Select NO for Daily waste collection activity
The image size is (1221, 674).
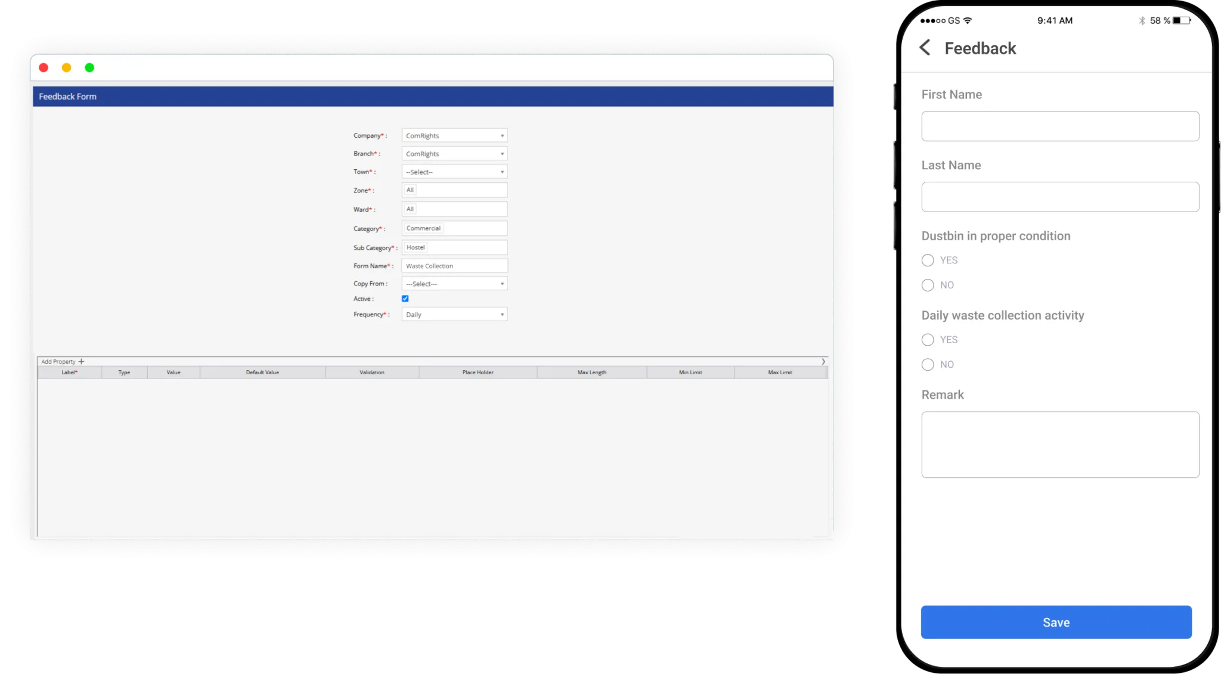point(928,365)
